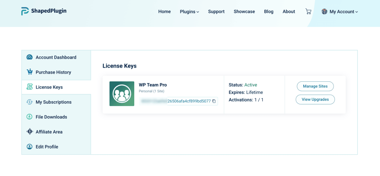Open the Affiliate Area tab

56,132
